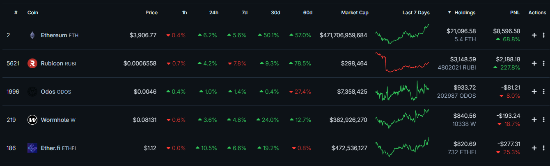Open three-dot options menu for Ether.fi

click(543, 148)
